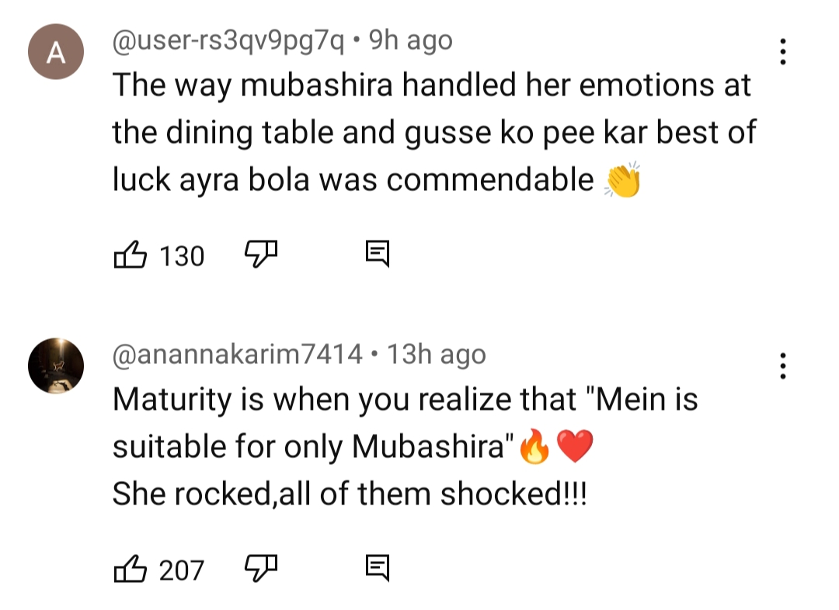Image resolution: width=839 pixels, height=610 pixels.
Task: Open options menu for @user-rs3qv9pg7q's comment
Action: pyautogui.click(x=782, y=52)
